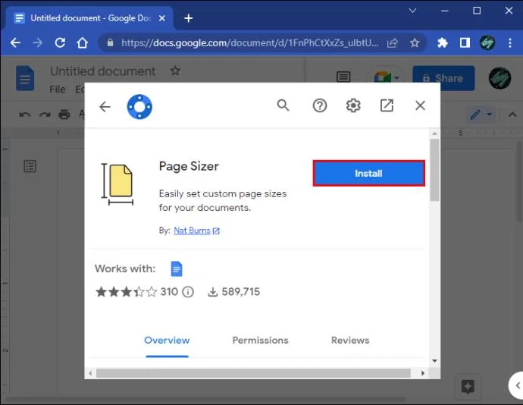The height and width of the screenshot is (405, 523).
Task: Undo the last action
Action: 25,115
